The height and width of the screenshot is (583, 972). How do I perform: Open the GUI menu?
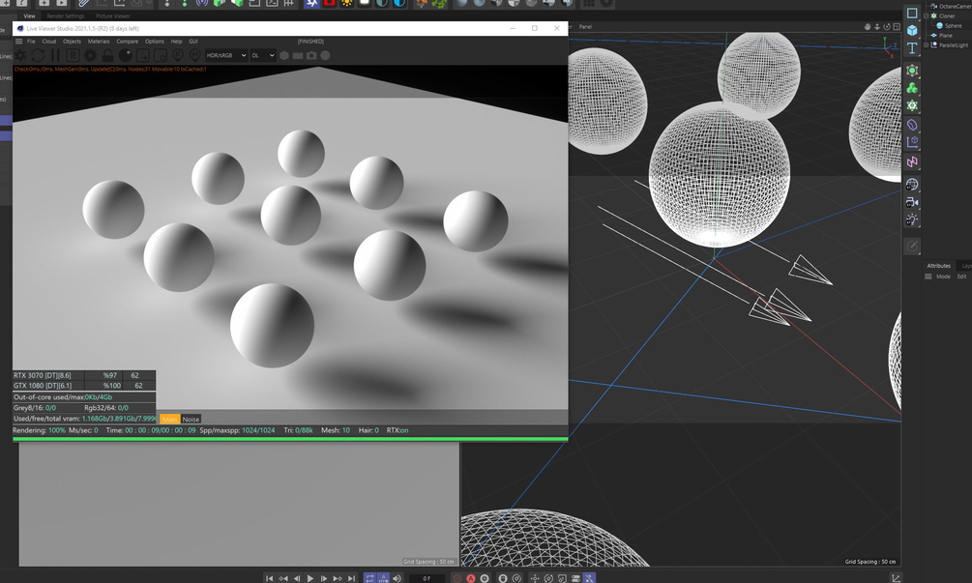click(193, 42)
